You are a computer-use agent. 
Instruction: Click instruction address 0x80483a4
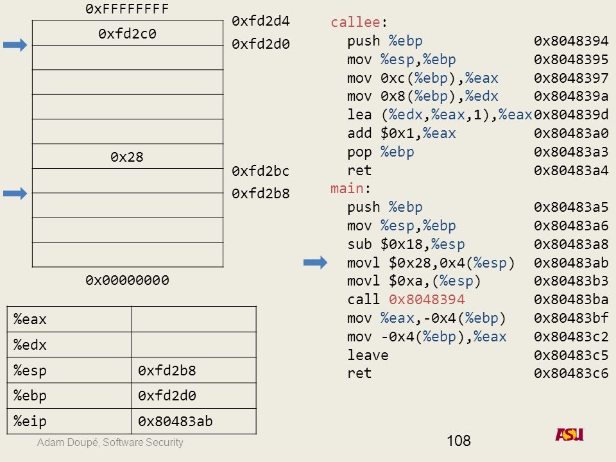571,170
